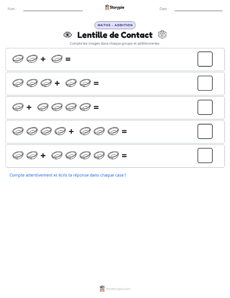Click the blue 'Compte attentivement' hint text
The height and width of the screenshot is (298, 230).
tap(67, 175)
